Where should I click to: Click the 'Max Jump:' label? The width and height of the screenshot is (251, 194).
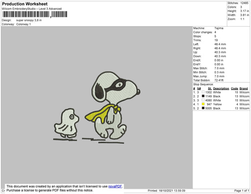(200, 76)
